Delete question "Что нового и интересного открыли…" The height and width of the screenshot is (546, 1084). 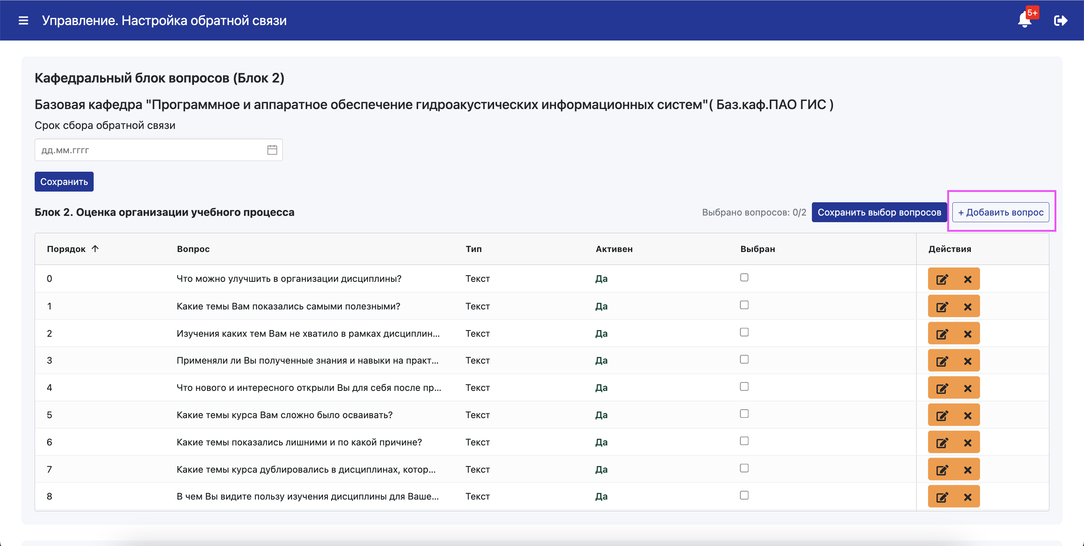[967, 388]
